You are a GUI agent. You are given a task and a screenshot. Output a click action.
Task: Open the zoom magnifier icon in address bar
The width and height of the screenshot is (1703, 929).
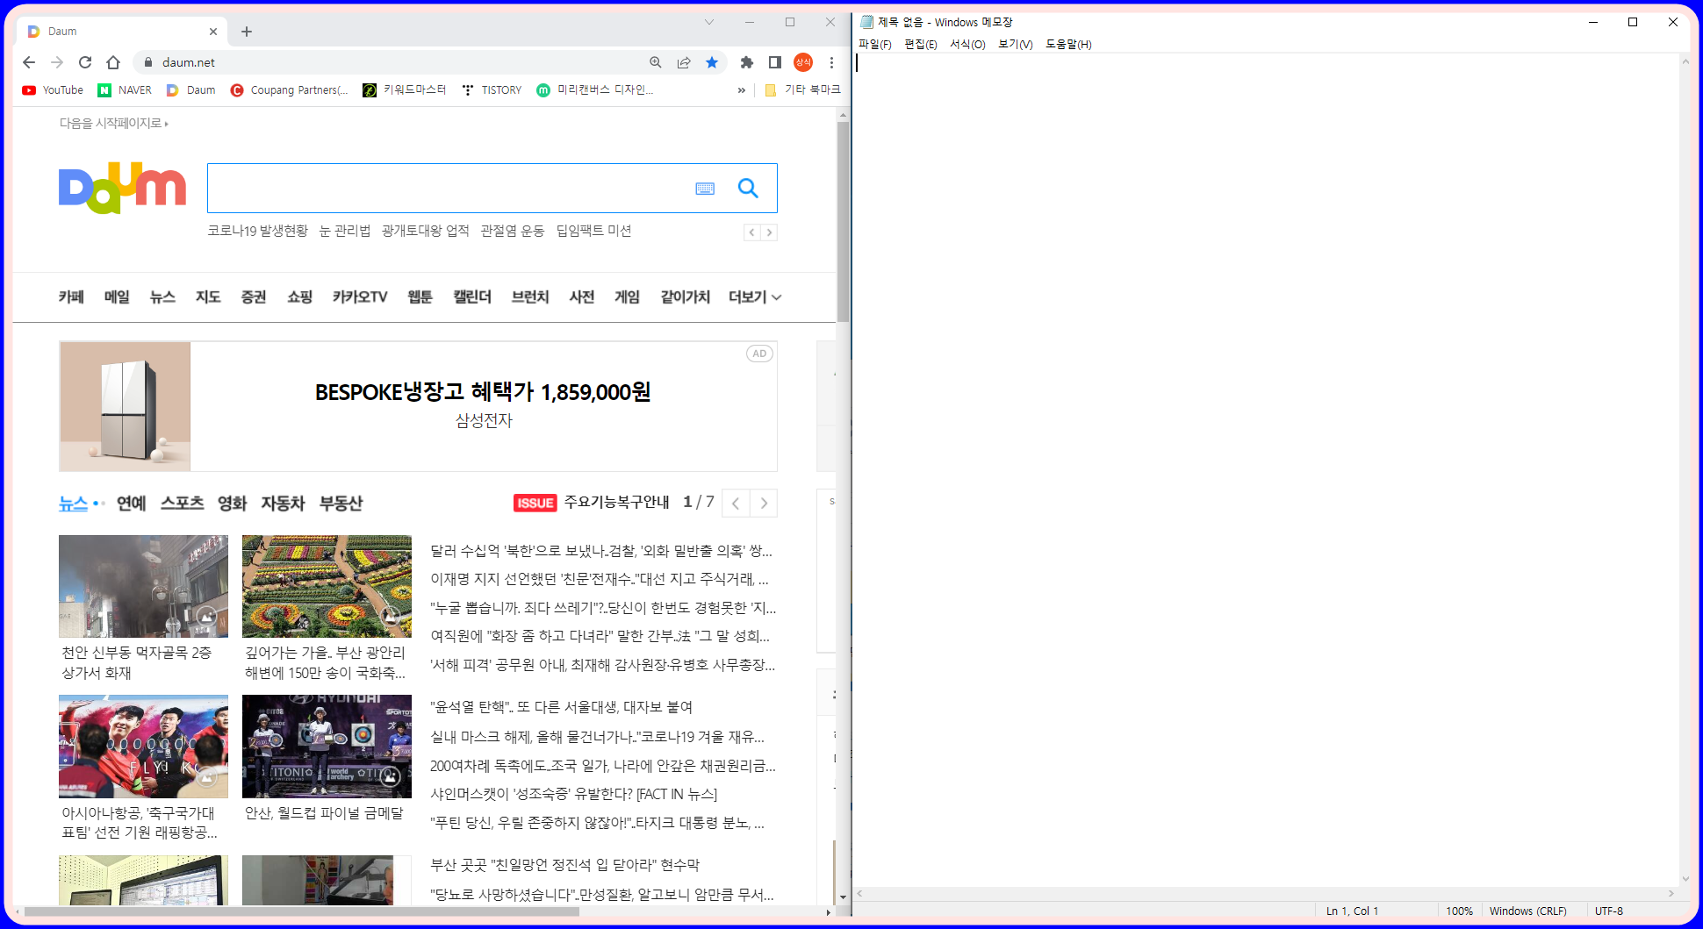tap(656, 62)
